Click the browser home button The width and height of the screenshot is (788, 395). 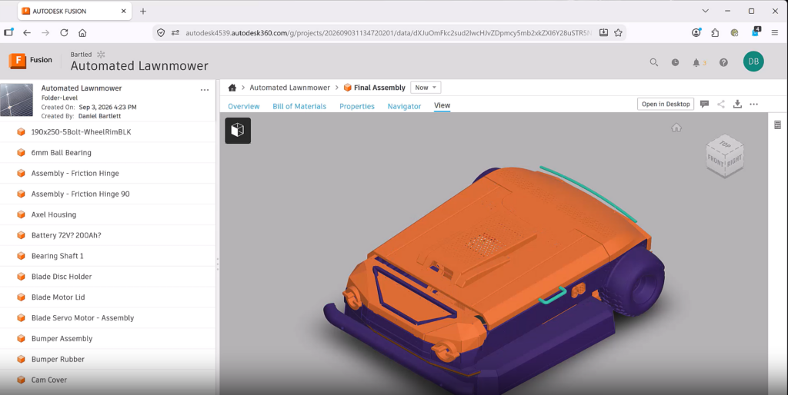[x=82, y=32]
